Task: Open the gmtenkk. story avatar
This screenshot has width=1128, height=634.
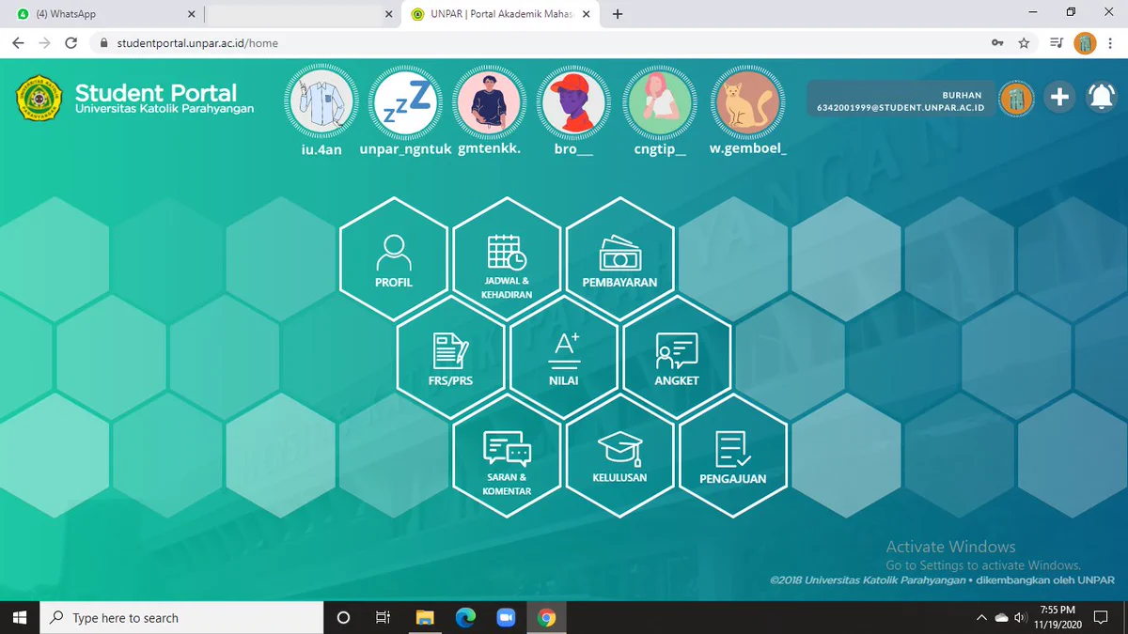Action: click(x=490, y=101)
